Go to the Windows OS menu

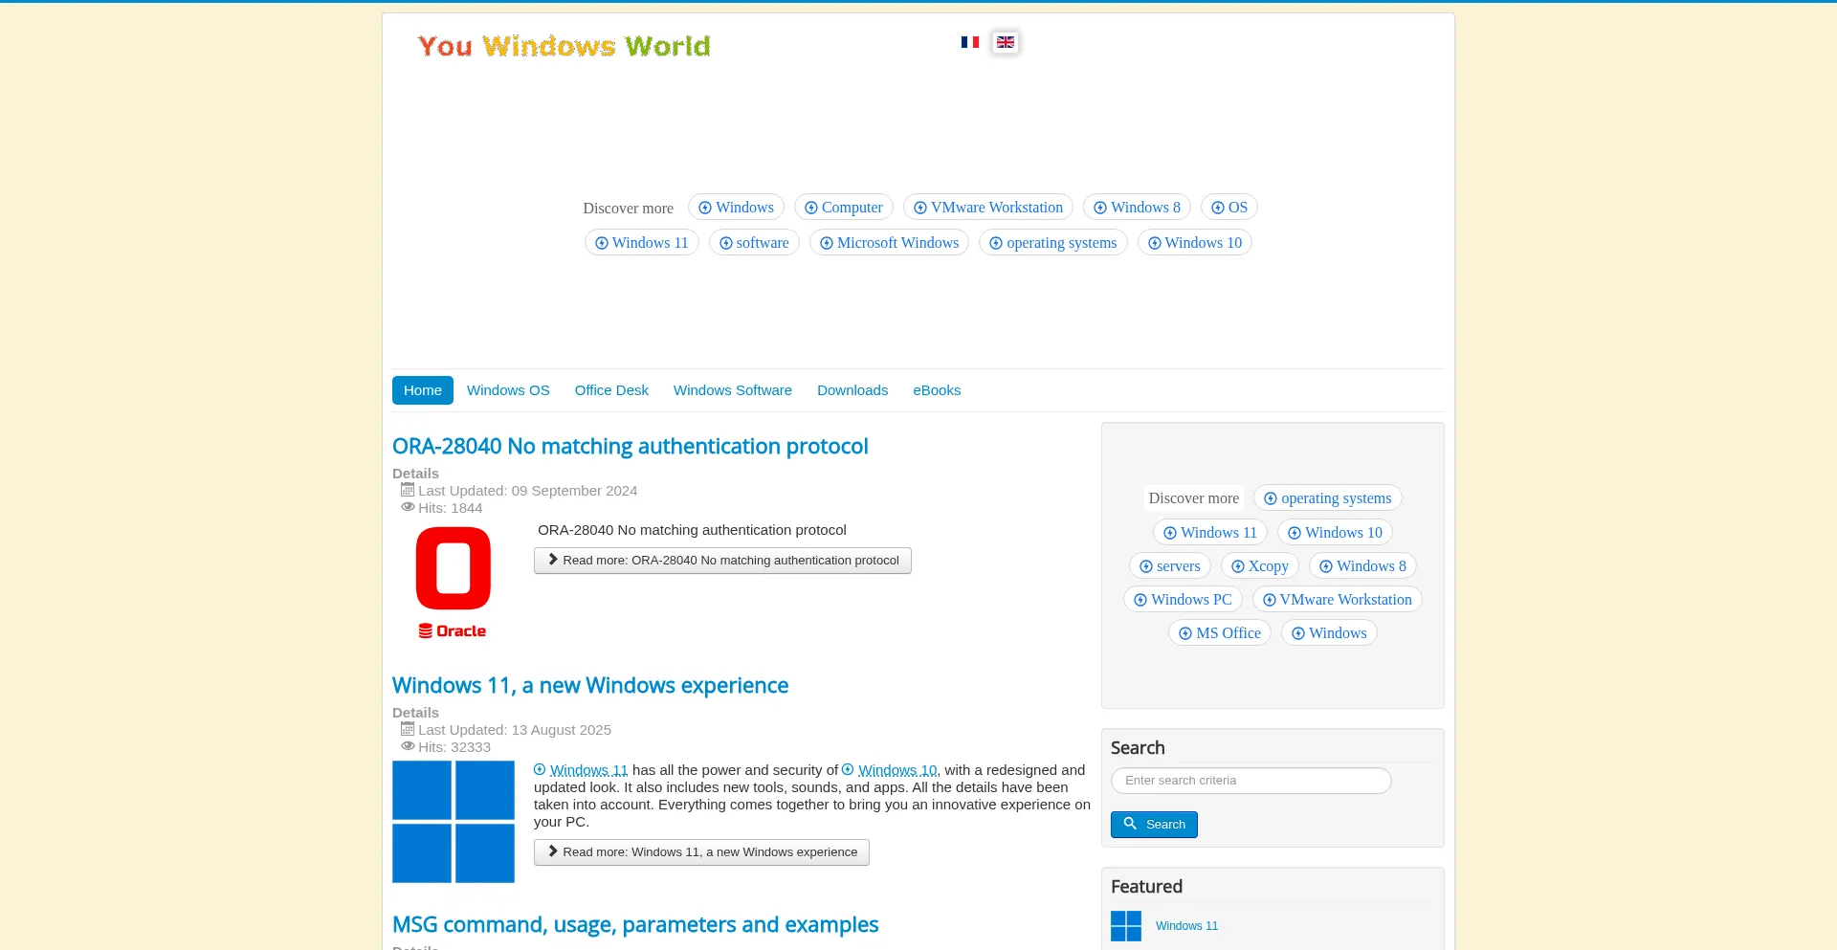coord(508,390)
